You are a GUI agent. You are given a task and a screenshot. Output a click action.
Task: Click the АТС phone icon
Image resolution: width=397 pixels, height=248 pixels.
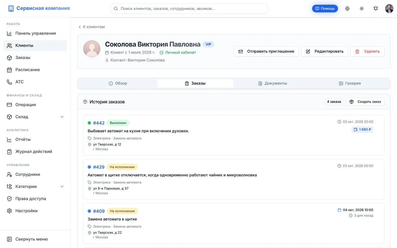click(x=10, y=82)
